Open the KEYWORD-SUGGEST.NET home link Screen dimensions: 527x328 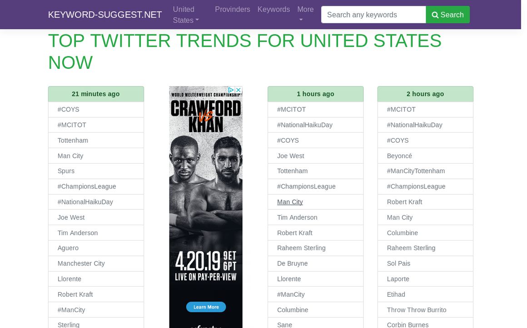click(x=105, y=14)
